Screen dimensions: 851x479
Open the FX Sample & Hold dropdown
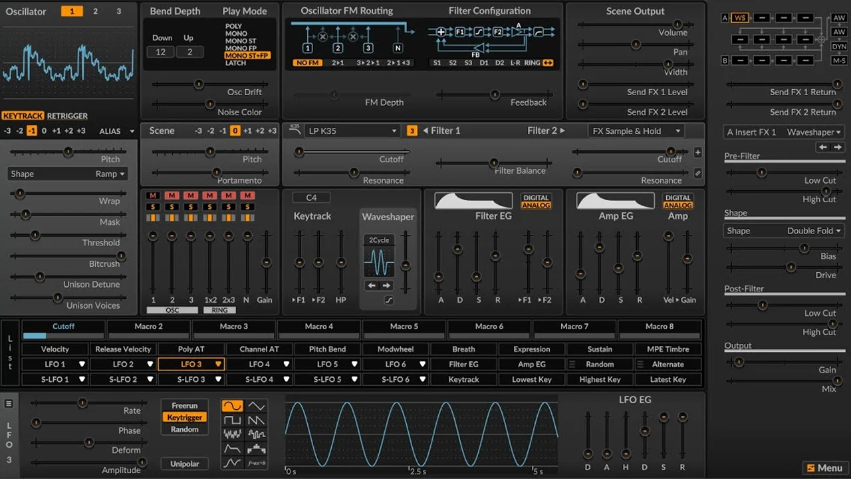636,130
